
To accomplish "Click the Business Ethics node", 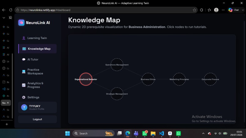I will [x=148, y=79].
